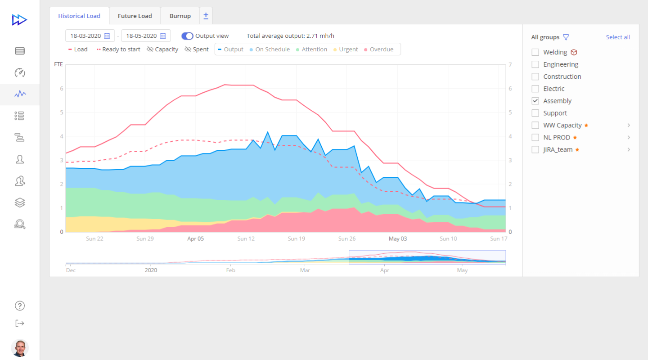Uncheck the Assembly group checkbox
This screenshot has height=360, width=648.
[535, 101]
